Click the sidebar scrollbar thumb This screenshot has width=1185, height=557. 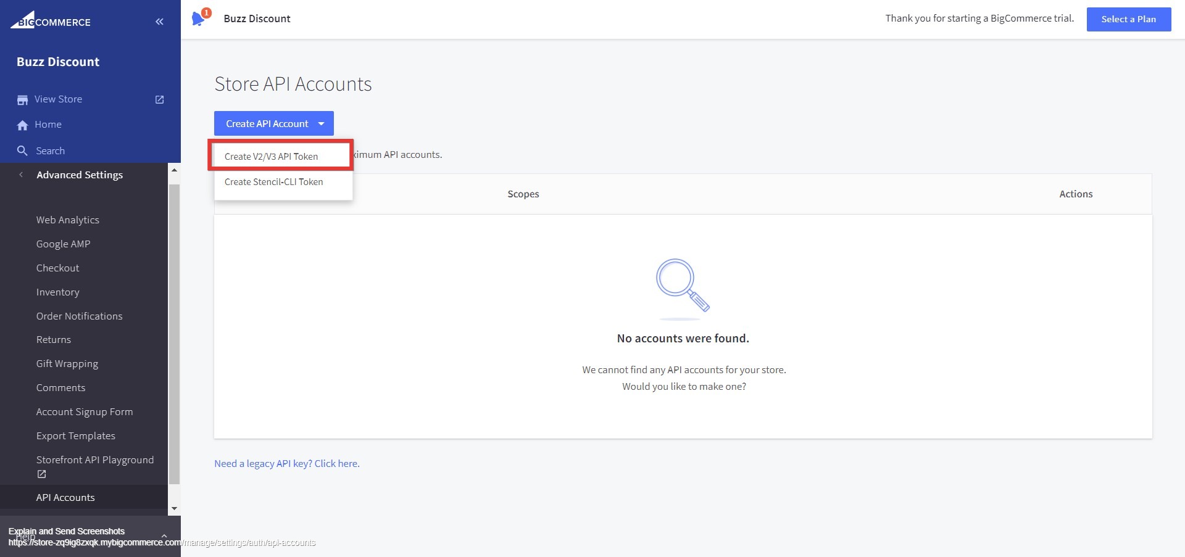click(x=174, y=333)
